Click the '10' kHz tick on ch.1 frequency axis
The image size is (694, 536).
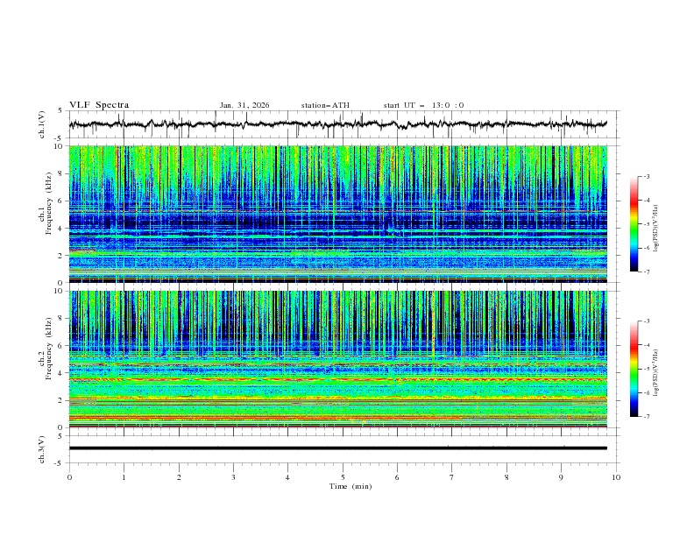60,146
